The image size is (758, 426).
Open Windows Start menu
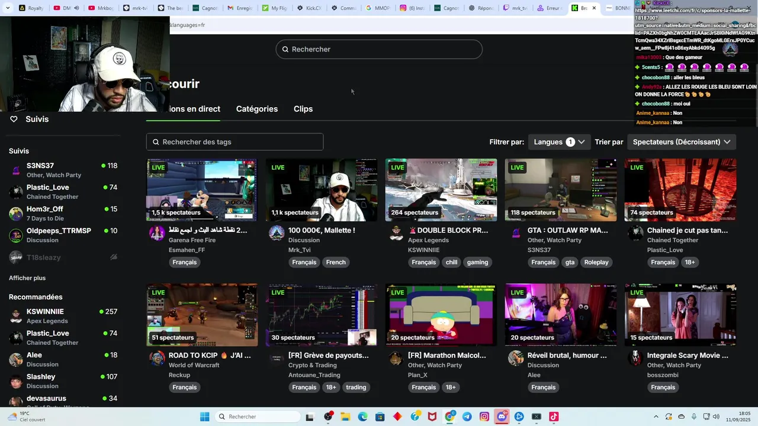pos(204,417)
